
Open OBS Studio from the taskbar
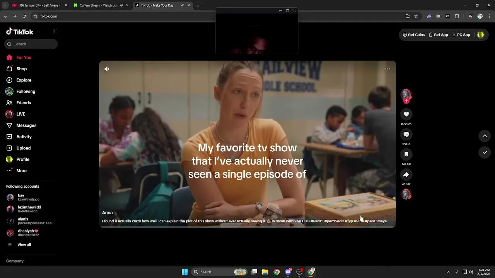299,272
